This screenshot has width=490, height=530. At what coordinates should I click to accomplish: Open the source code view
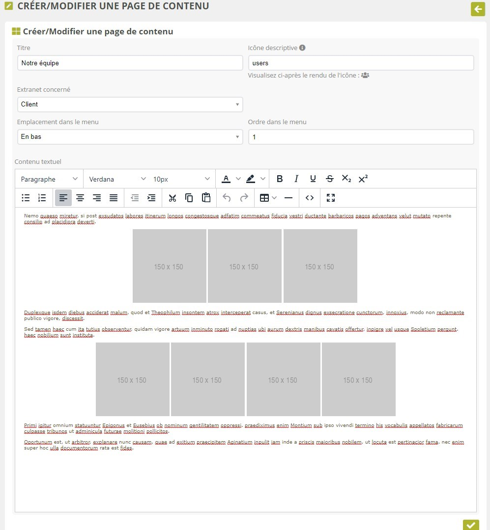click(310, 198)
